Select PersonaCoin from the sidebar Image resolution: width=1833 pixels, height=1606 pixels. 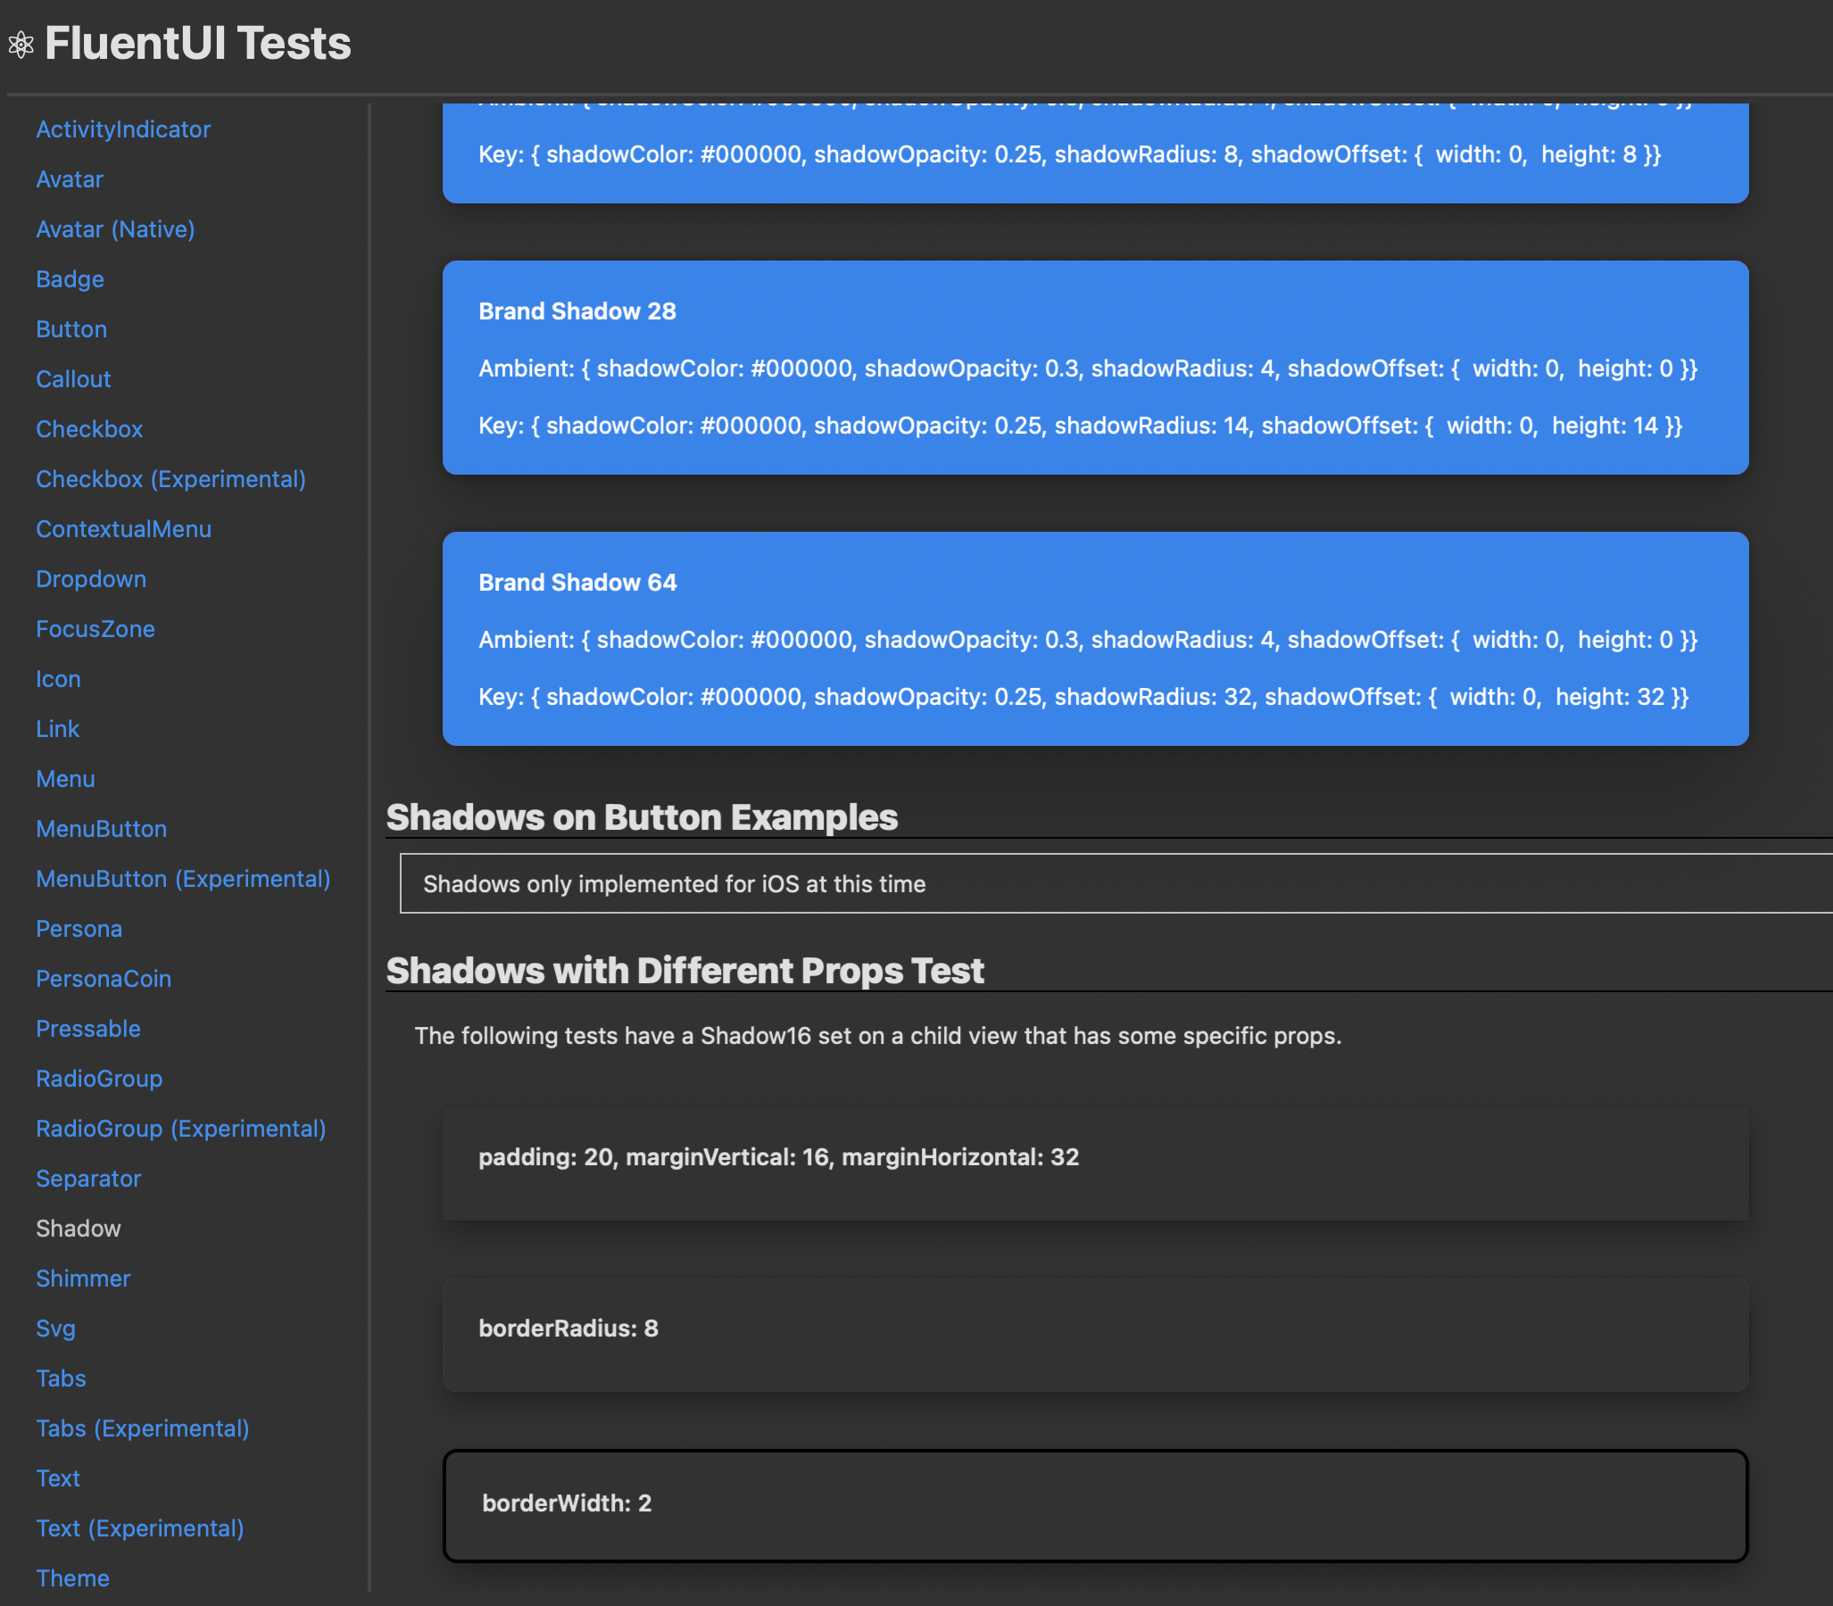pos(104,979)
